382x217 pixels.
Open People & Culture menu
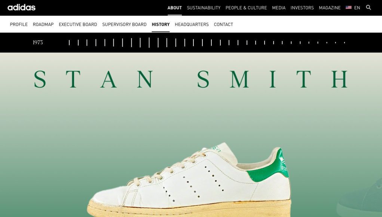pyautogui.click(x=246, y=8)
